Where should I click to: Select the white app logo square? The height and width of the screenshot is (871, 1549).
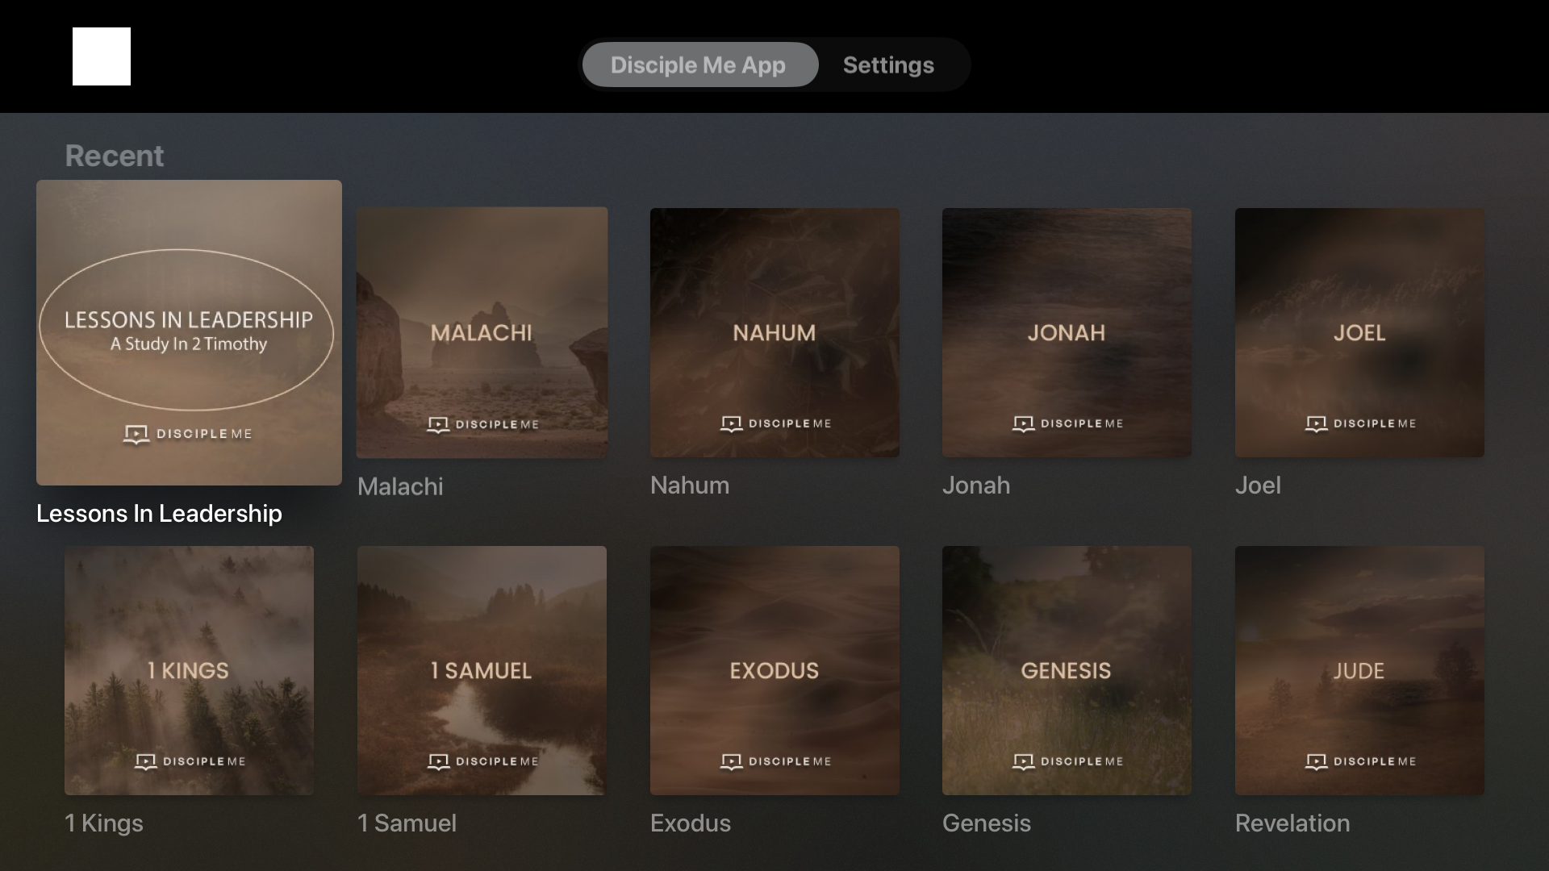(x=102, y=56)
